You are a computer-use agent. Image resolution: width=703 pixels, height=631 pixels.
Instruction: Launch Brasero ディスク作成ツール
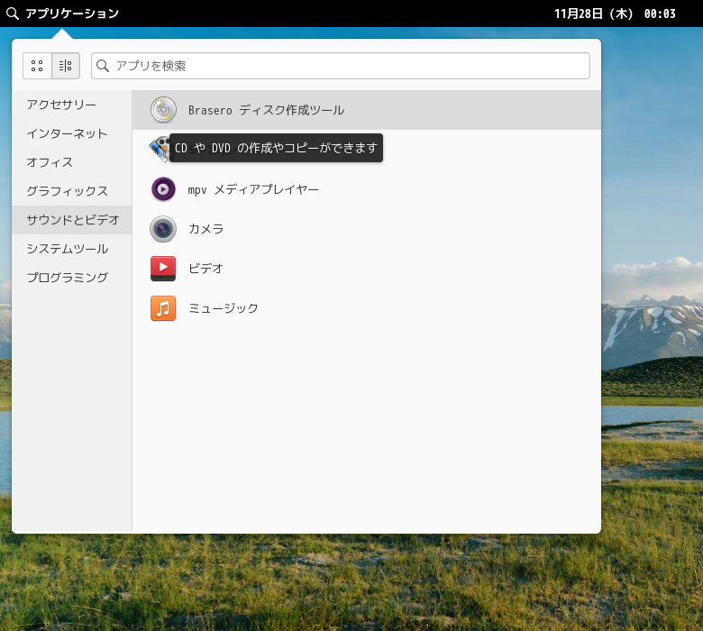(x=366, y=110)
